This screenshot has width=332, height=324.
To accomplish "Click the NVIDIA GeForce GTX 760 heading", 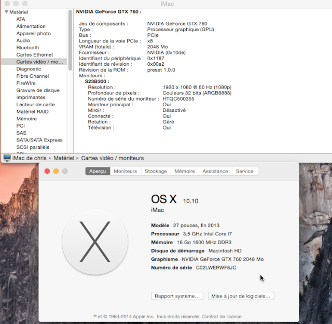I will tap(108, 11).
